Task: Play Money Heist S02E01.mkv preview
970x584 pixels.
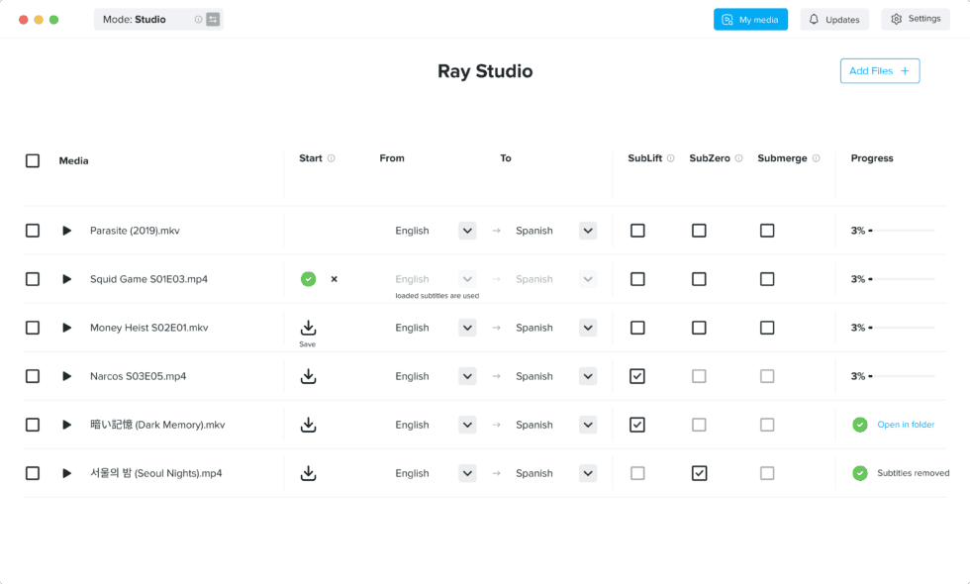Action: pos(67,328)
